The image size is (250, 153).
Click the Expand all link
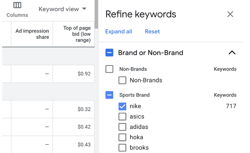(118, 32)
